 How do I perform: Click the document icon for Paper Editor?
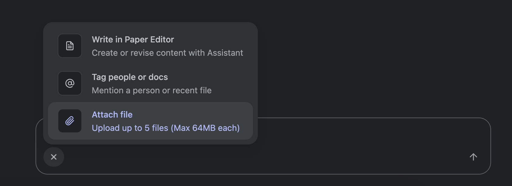tap(70, 46)
